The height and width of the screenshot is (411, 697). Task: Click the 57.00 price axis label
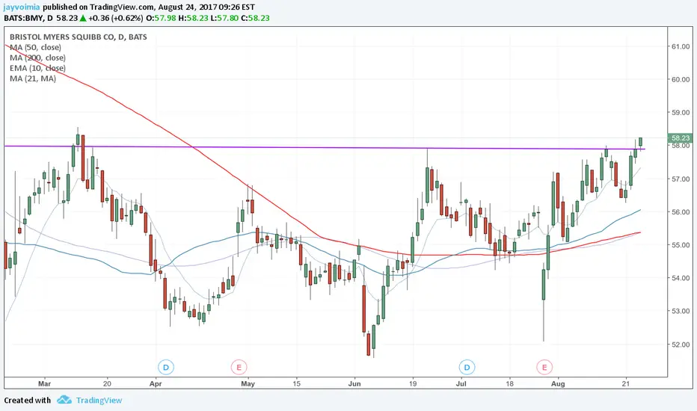pyautogui.click(x=681, y=179)
